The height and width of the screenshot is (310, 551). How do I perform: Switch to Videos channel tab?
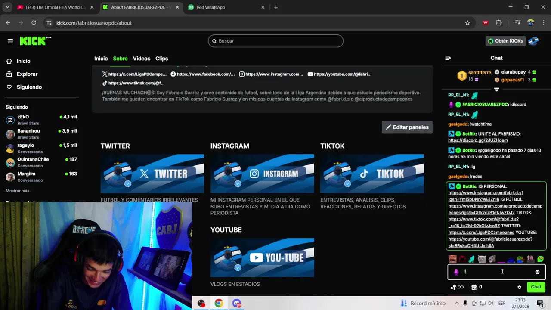(x=142, y=59)
